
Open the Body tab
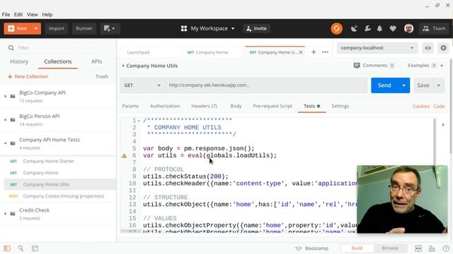[236, 106]
